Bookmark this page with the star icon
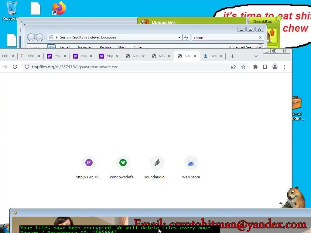311x233 pixels. (x=243, y=67)
